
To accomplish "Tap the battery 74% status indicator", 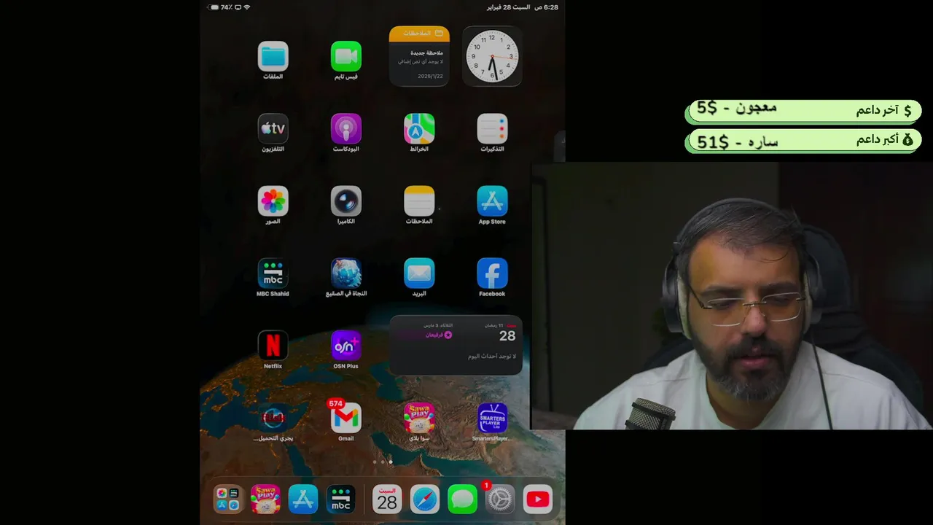I will coord(219,7).
